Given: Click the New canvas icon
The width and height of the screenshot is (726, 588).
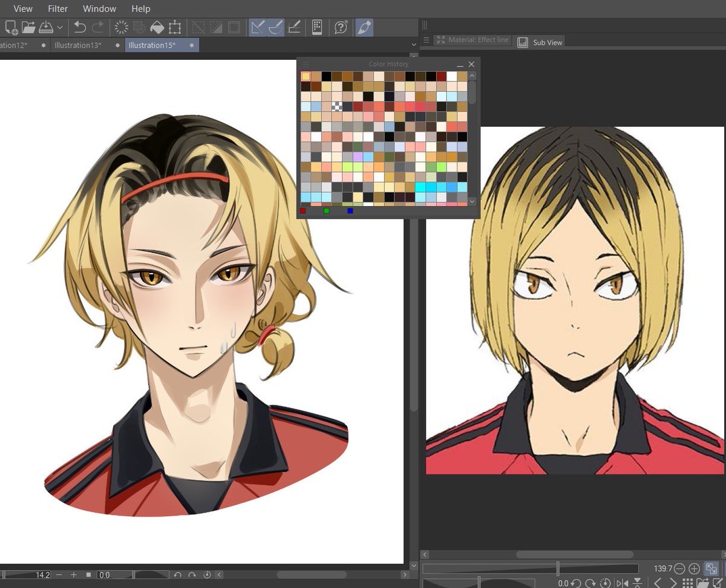Looking at the screenshot, I should [x=10, y=27].
